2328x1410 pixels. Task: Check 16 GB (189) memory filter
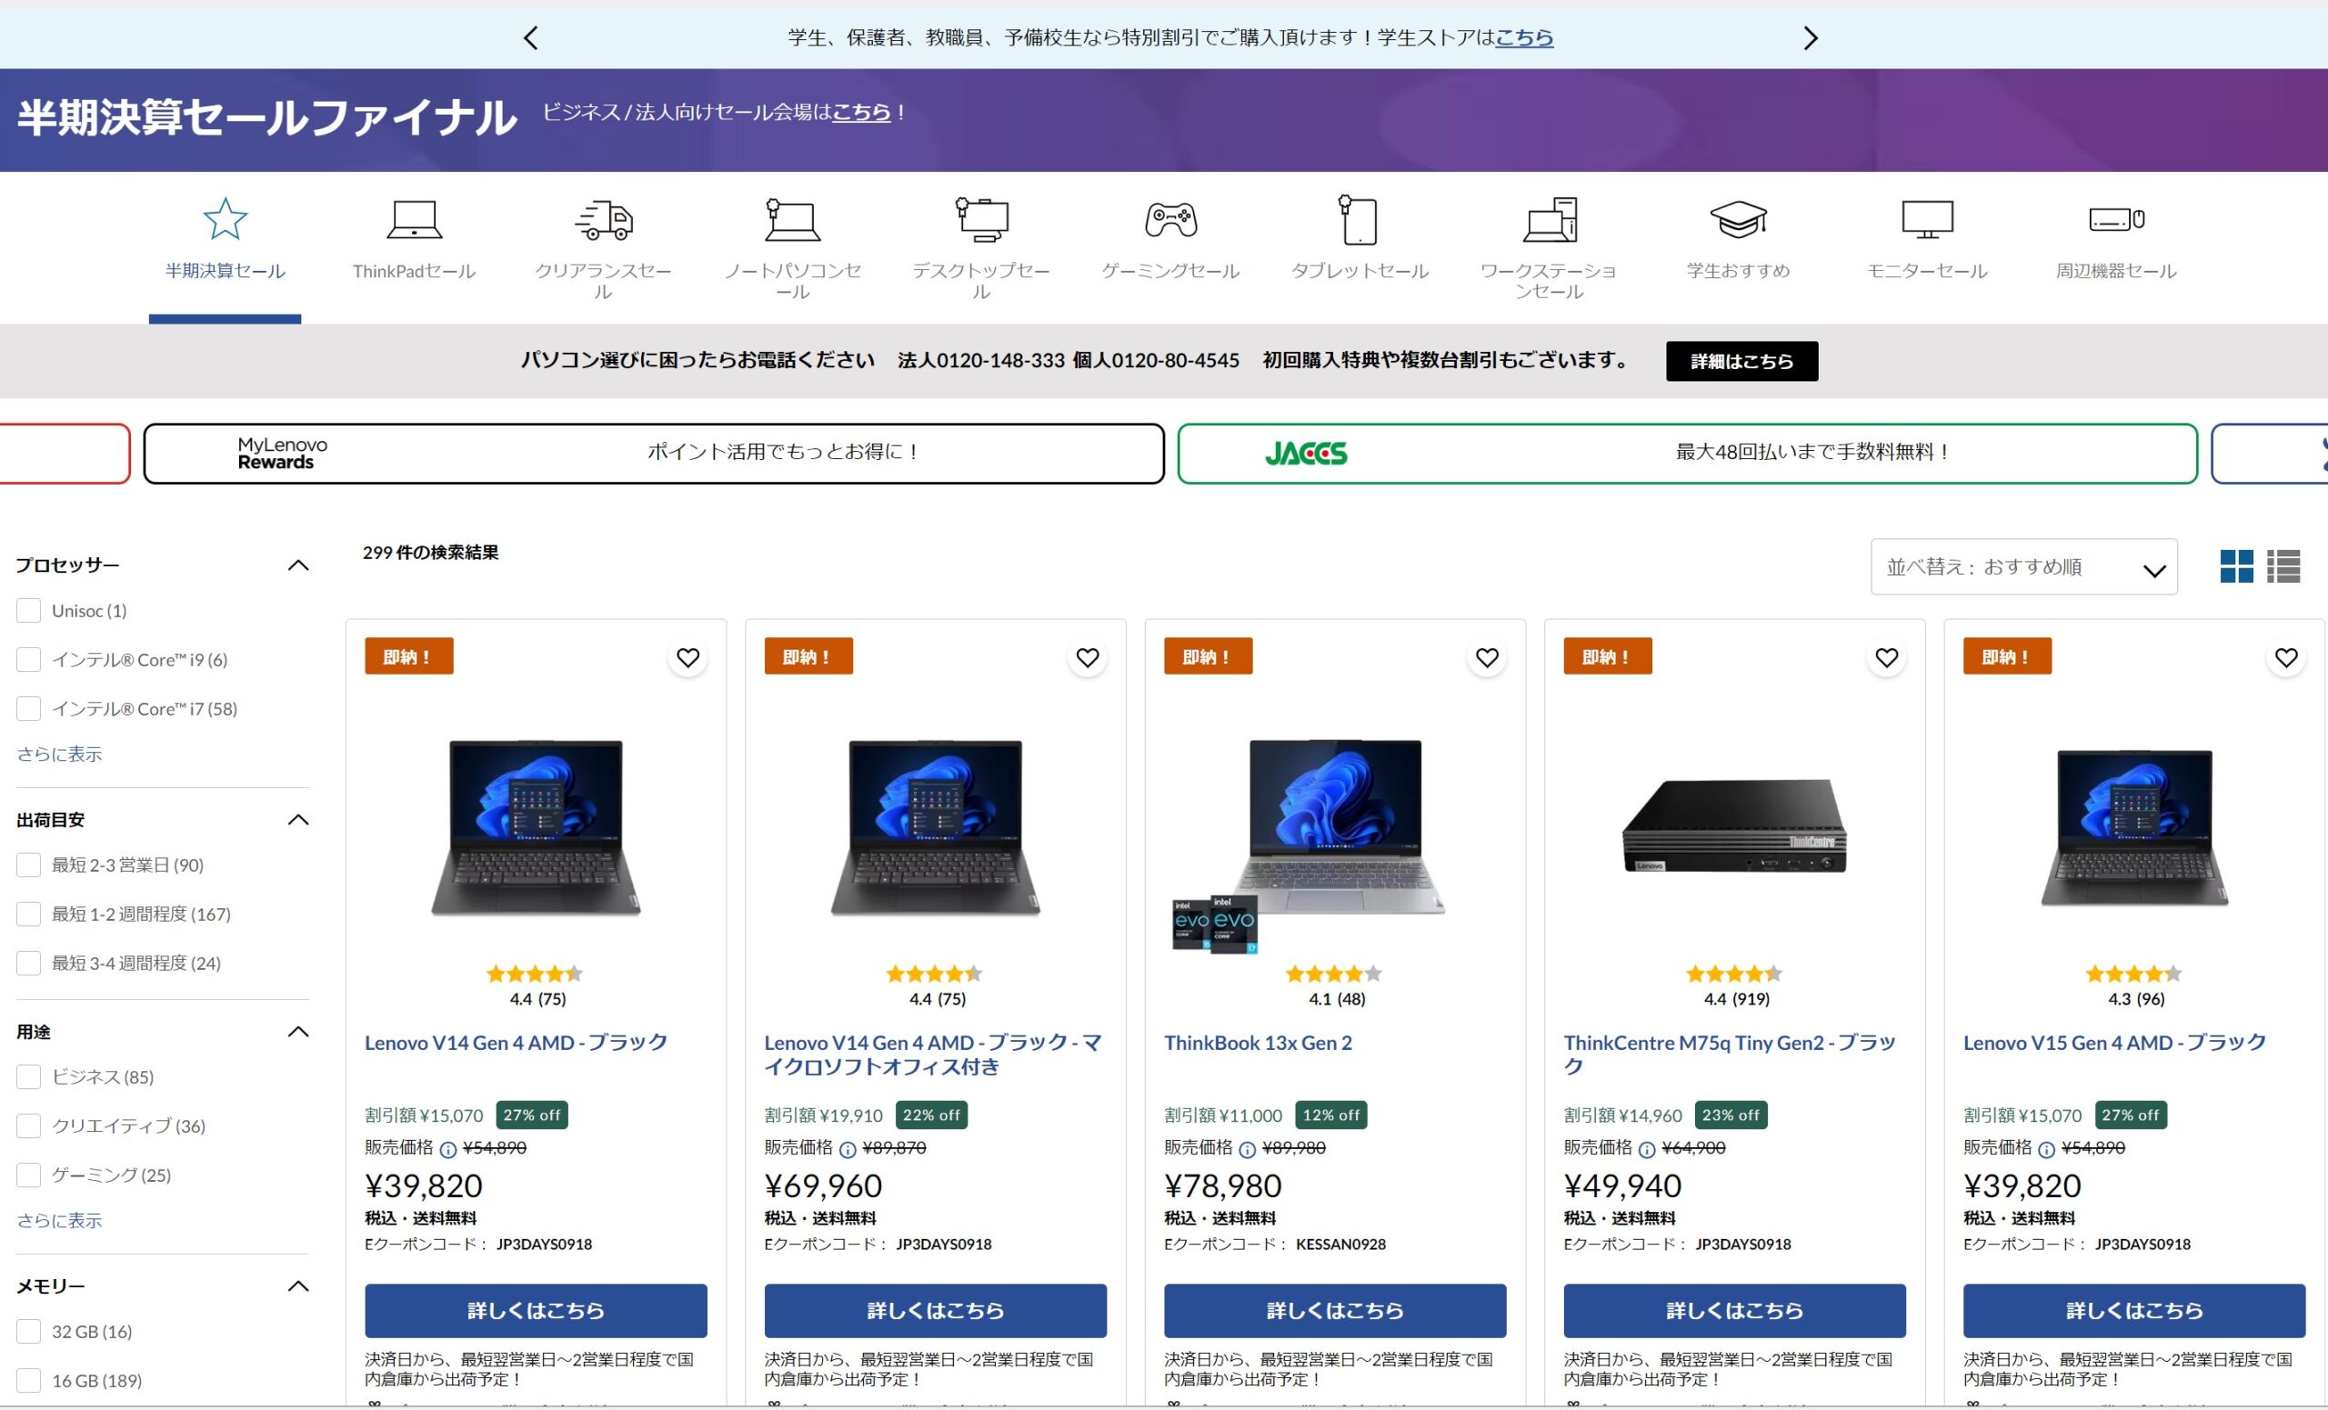pos(28,1381)
